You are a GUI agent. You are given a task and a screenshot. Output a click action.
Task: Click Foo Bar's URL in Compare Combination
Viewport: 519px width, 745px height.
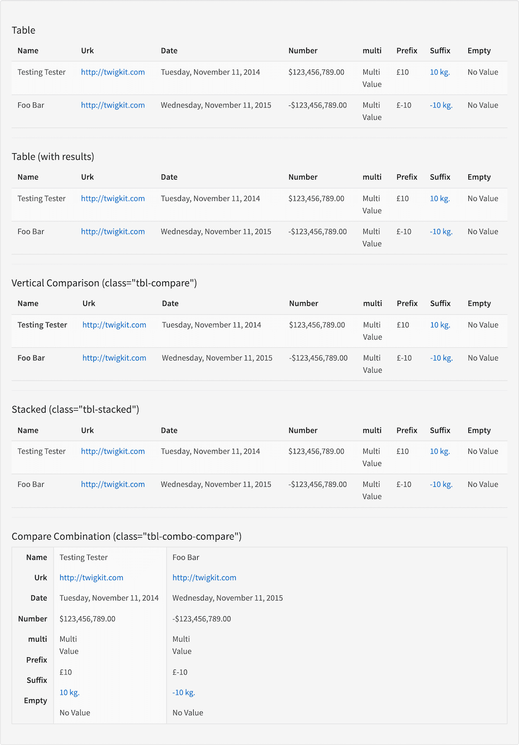[204, 578]
